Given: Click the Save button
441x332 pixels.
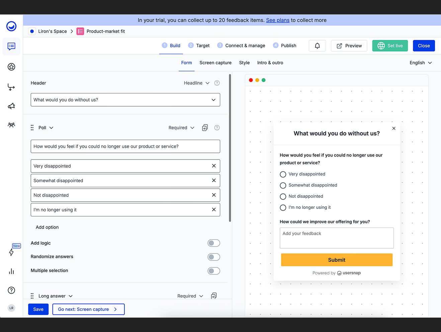Looking at the screenshot, I should 38,309.
